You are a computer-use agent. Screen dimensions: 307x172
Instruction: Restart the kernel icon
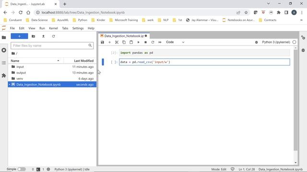point(153,42)
